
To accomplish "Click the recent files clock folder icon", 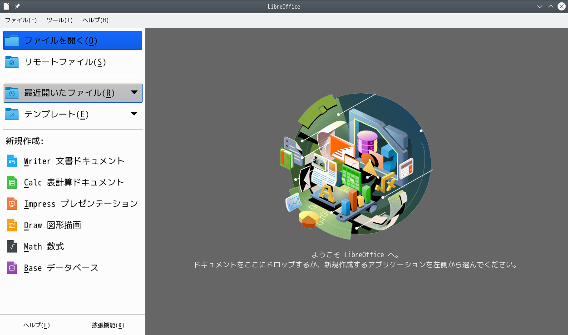I will click(12, 93).
